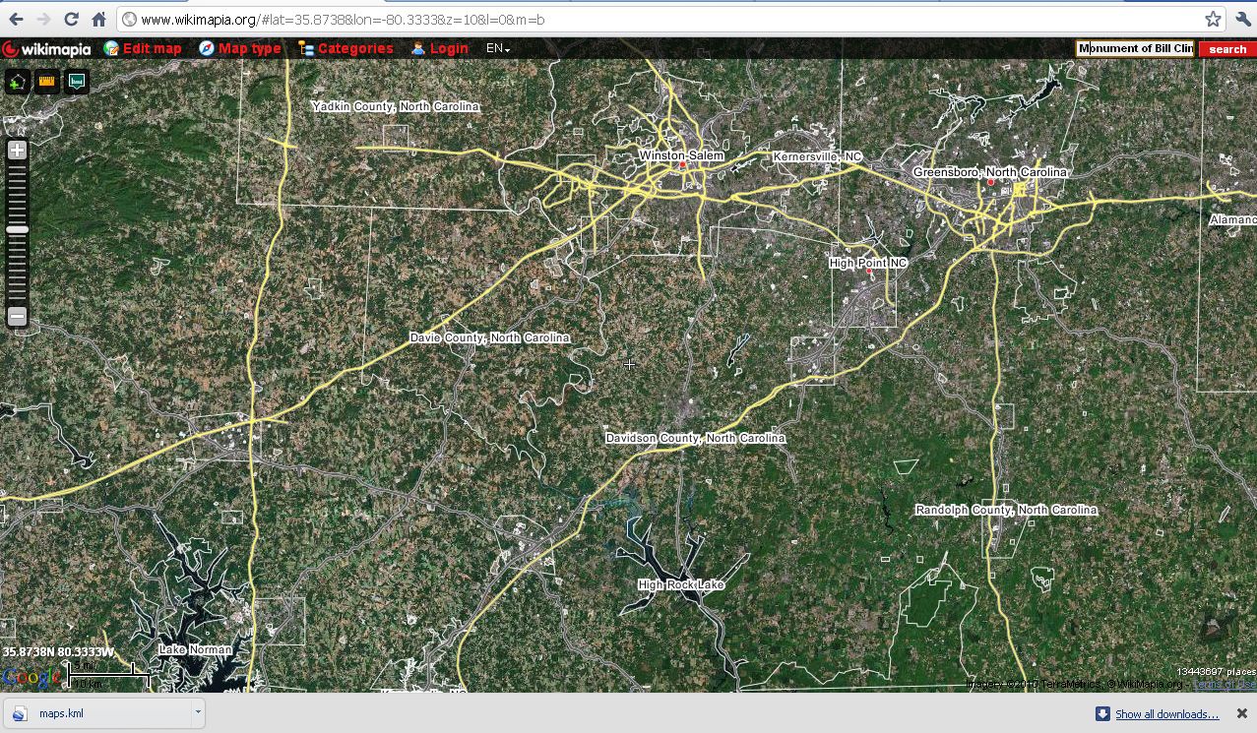Reload the page in the browser

pyautogui.click(x=71, y=19)
